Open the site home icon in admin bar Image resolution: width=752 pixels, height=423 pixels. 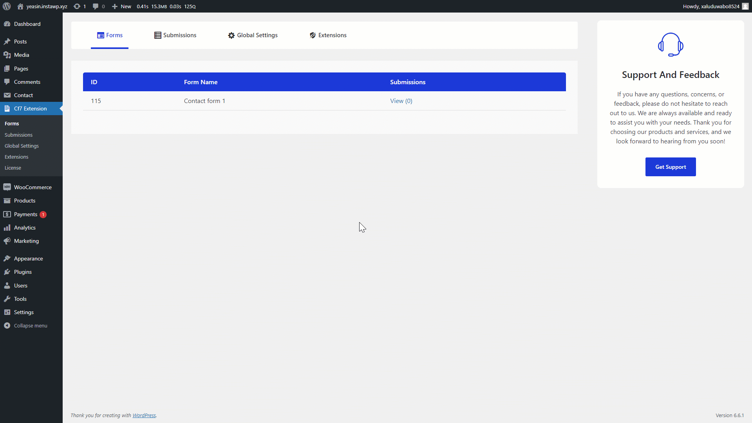20,6
